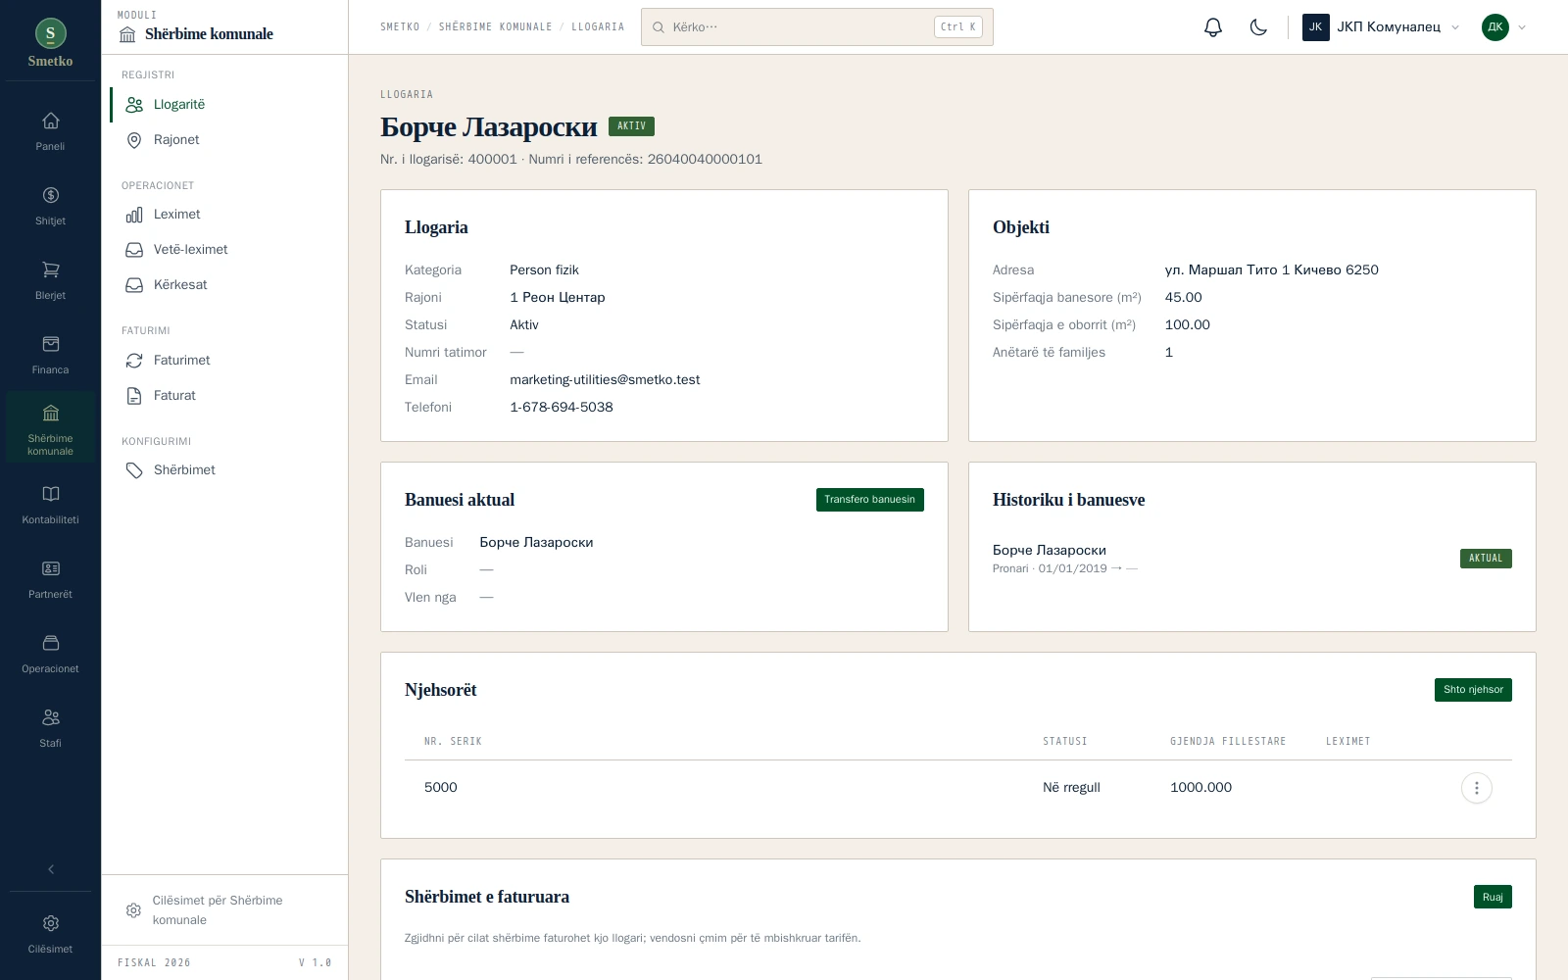Click the email marketing-utilities@smetko.test

pyautogui.click(x=605, y=380)
